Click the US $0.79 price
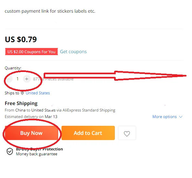192x178 pixels. click(x=21, y=40)
